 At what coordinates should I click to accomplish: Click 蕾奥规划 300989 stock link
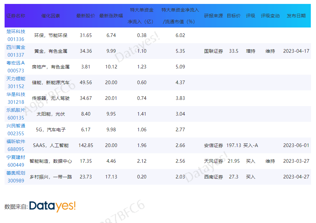click(16, 177)
